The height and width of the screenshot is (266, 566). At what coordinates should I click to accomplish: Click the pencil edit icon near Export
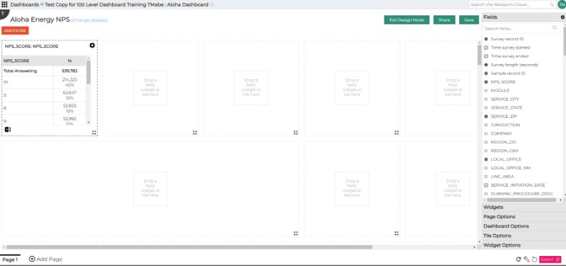(x=527, y=259)
